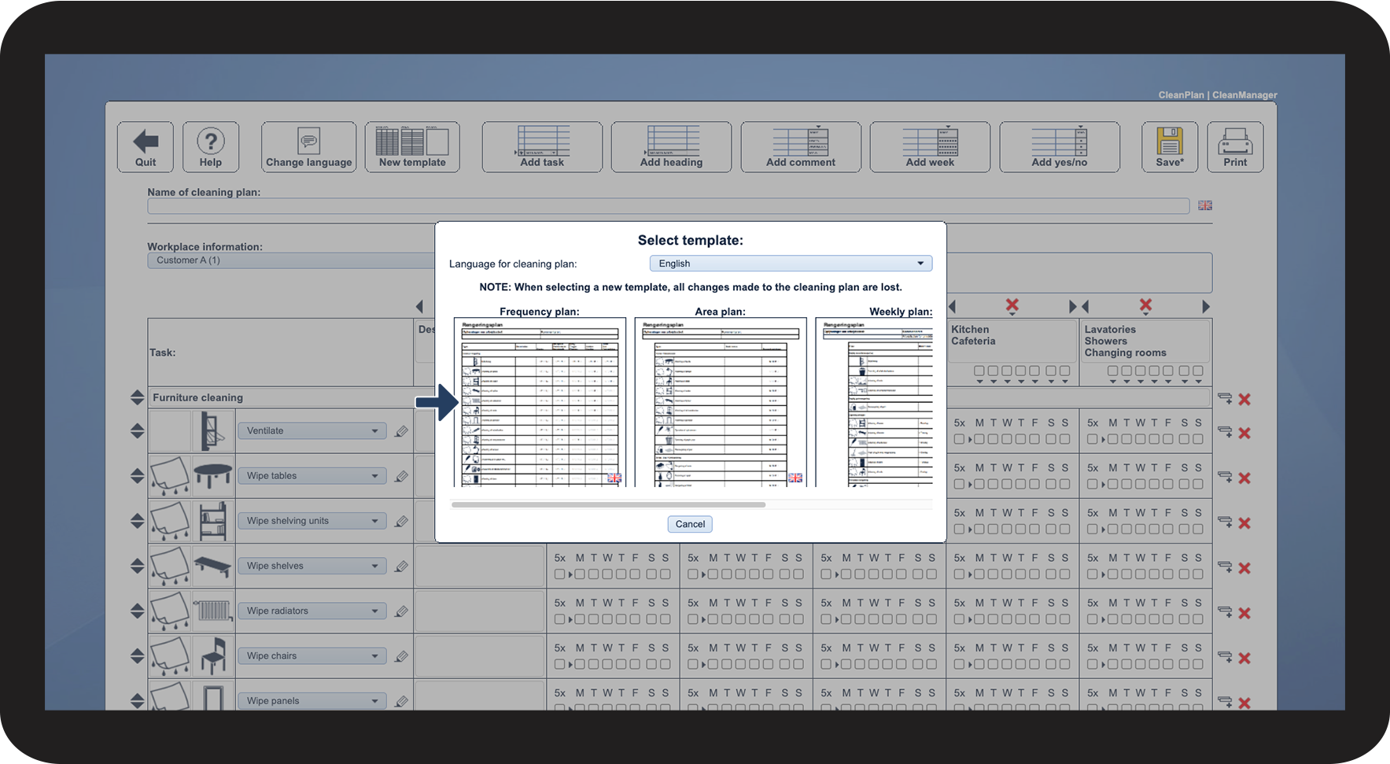This screenshot has width=1390, height=764.
Task: Click the Add comment toolbar icon
Action: pyautogui.click(x=801, y=142)
